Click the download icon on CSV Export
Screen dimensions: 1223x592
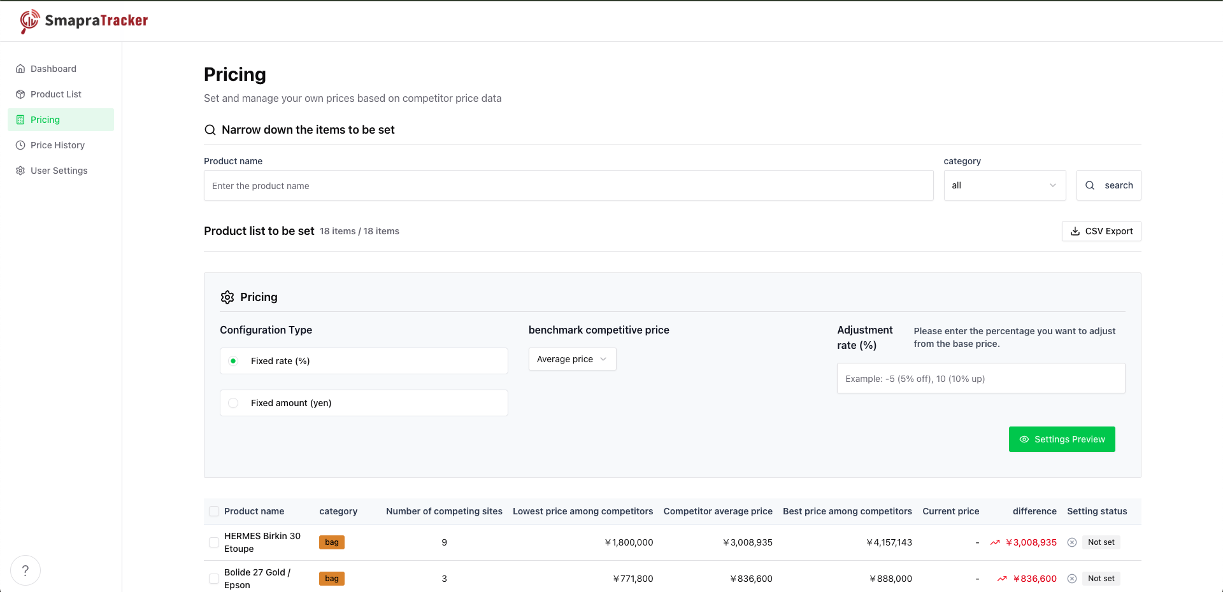[x=1075, y=231]
